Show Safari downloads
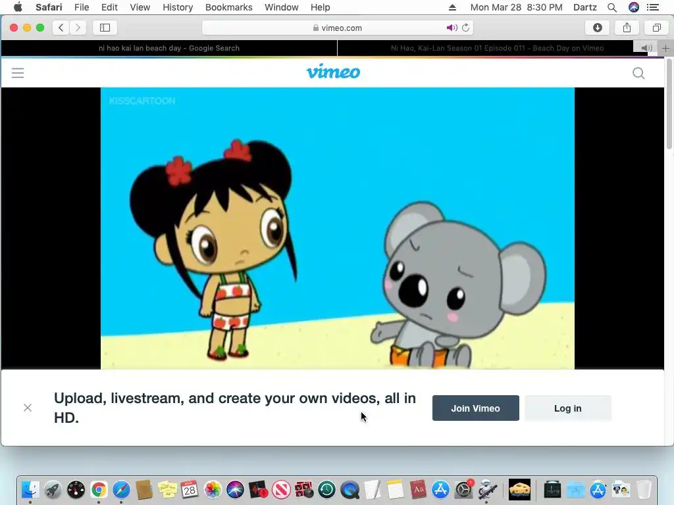Screen dimensions: 674x505 pos(597,28)
